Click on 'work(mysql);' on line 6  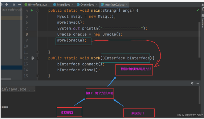(71, 22)
